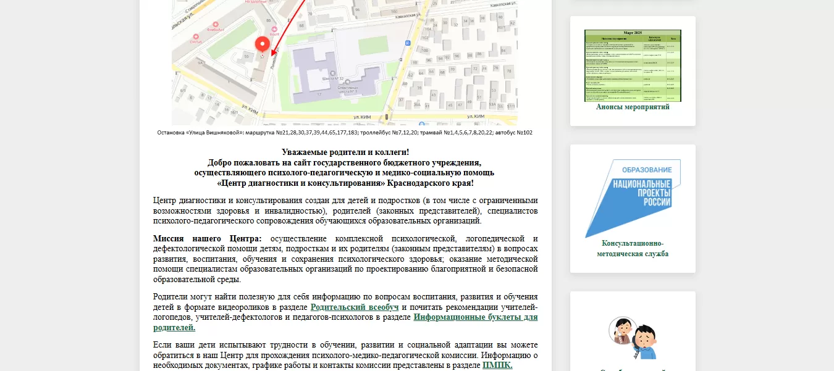Click the Booff marker icon on the map
This screenshot has width=834, height=371.
(274, 28)
